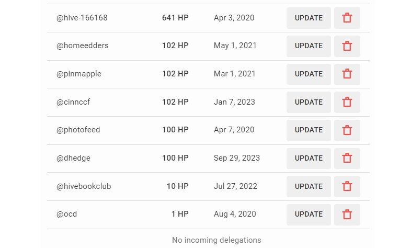The width and height of the screenshot is (410, 248).
Task: Update the @hive-166168 delegation
Action: coord(309,18)
